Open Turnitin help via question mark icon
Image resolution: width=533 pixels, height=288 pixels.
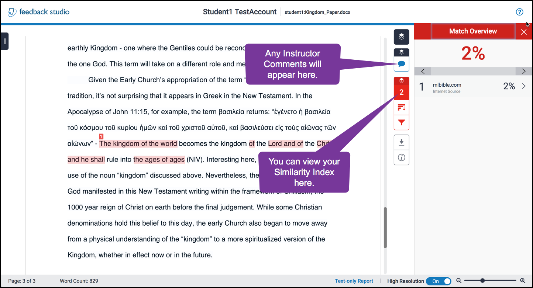click(x=519, y=11)
